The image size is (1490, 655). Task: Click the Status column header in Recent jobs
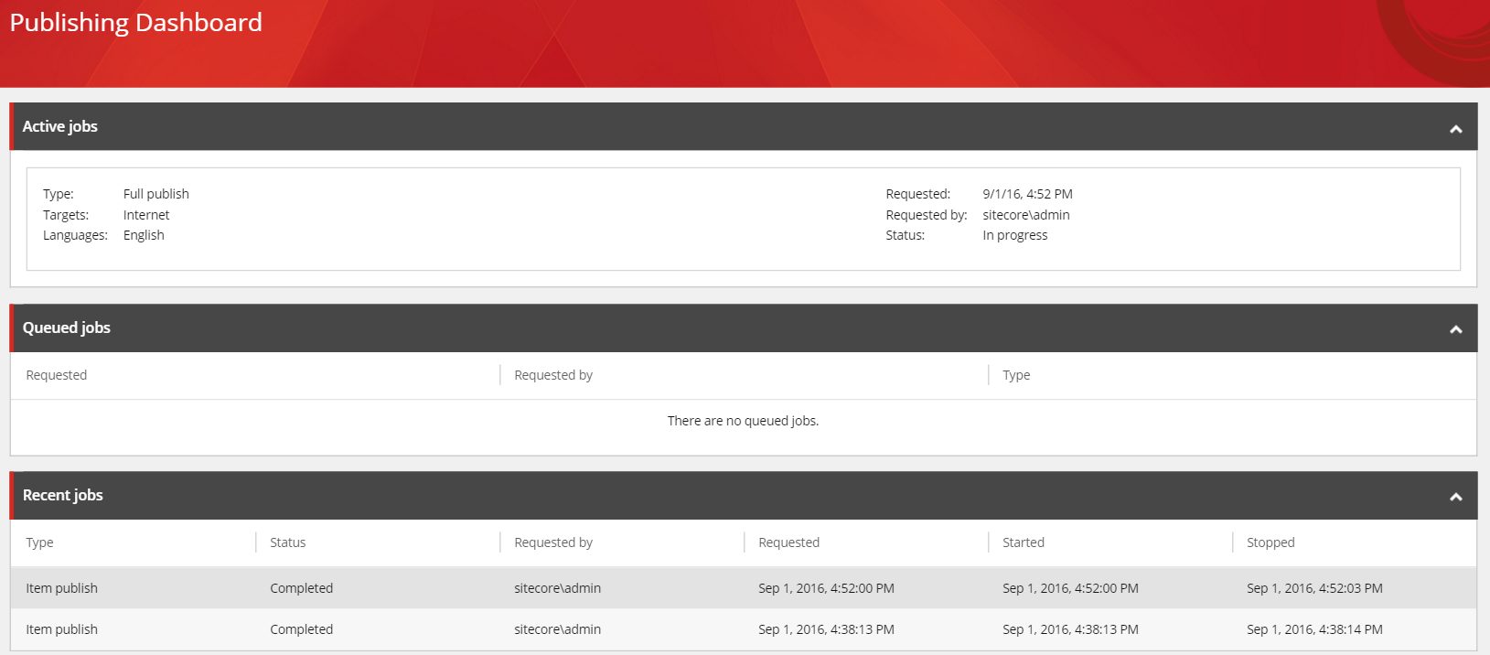(288, 542)
